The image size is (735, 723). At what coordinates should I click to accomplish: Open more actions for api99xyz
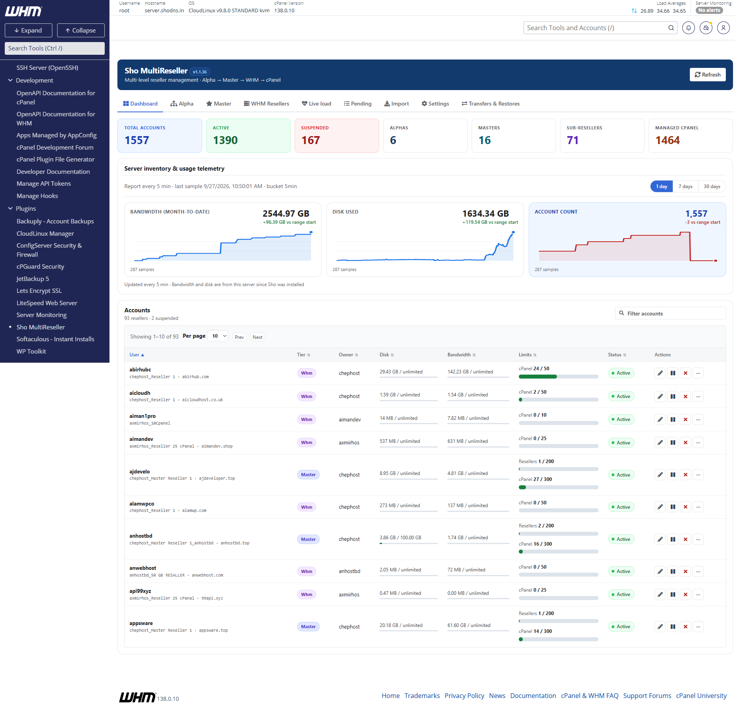(698, 594)
